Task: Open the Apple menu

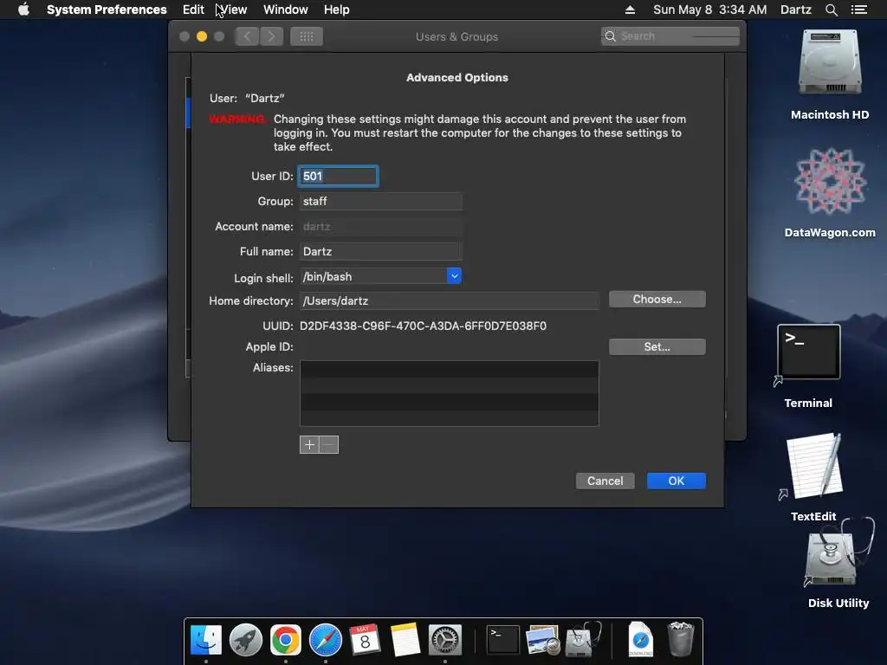Action: tap(23, 10)
